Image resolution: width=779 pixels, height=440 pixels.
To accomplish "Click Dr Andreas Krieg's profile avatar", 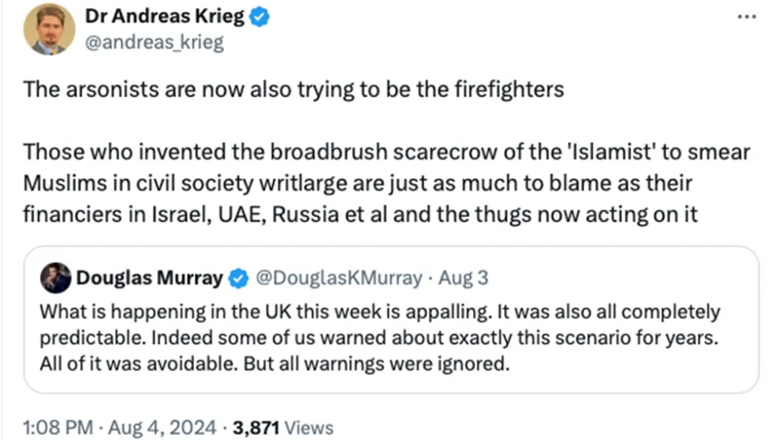I will click(49, 29).
